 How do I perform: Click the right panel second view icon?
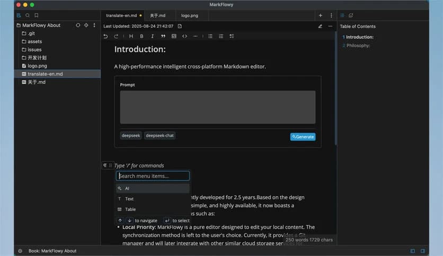coord(351,15)
